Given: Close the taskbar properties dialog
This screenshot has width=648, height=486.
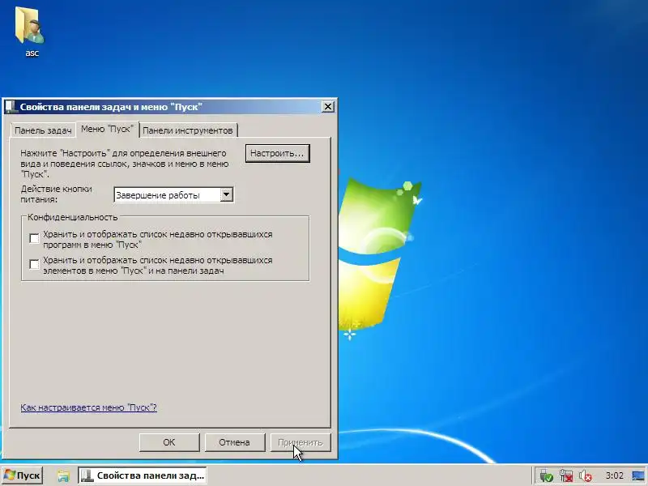Looking at the screenshot, I should click(x=328, y=107).
